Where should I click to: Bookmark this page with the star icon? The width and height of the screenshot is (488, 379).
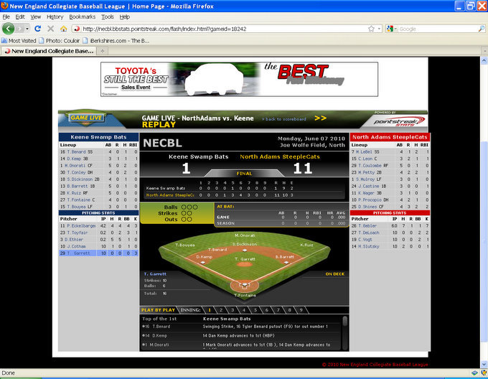pos(371,29)
